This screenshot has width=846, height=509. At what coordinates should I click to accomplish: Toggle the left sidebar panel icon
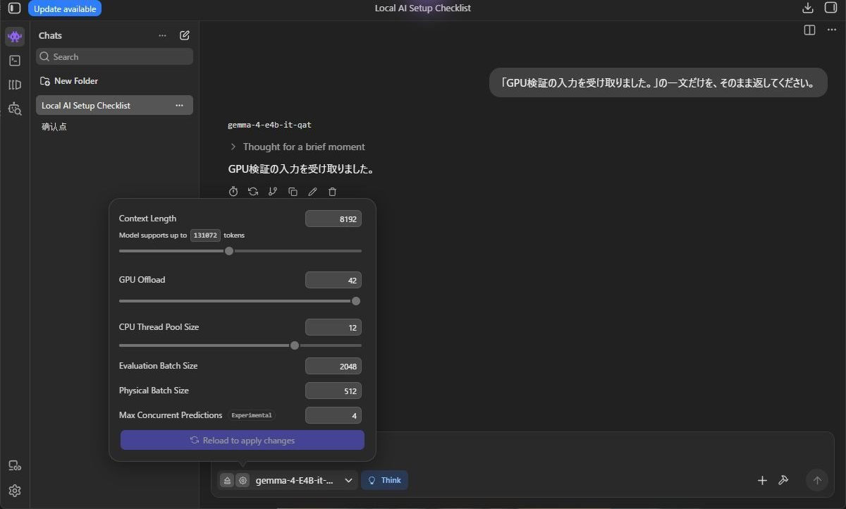[14, 8]
